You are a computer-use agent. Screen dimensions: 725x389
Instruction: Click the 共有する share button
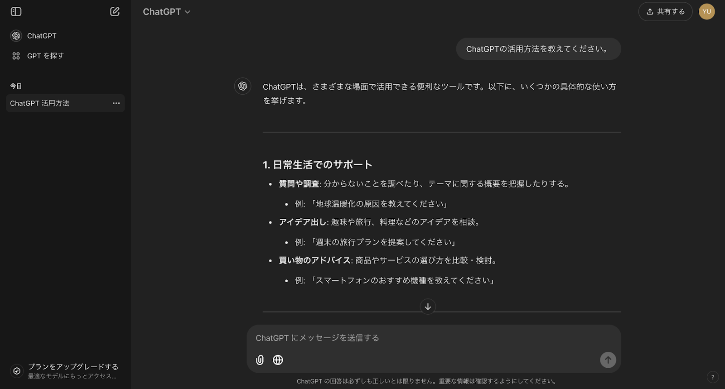tap(665, 12)
